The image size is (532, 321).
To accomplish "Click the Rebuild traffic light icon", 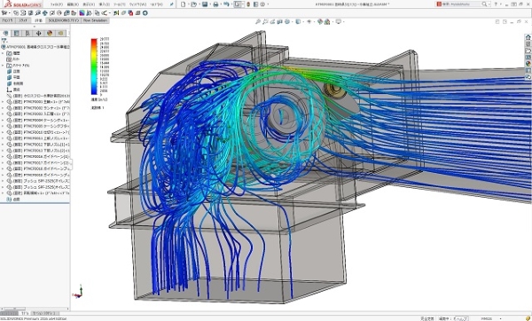I will 248,4.
